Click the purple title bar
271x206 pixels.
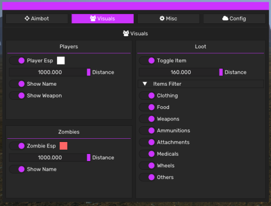(135, 6)
